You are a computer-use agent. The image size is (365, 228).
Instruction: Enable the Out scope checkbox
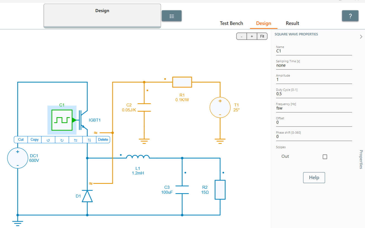click(x=325, y=157)
